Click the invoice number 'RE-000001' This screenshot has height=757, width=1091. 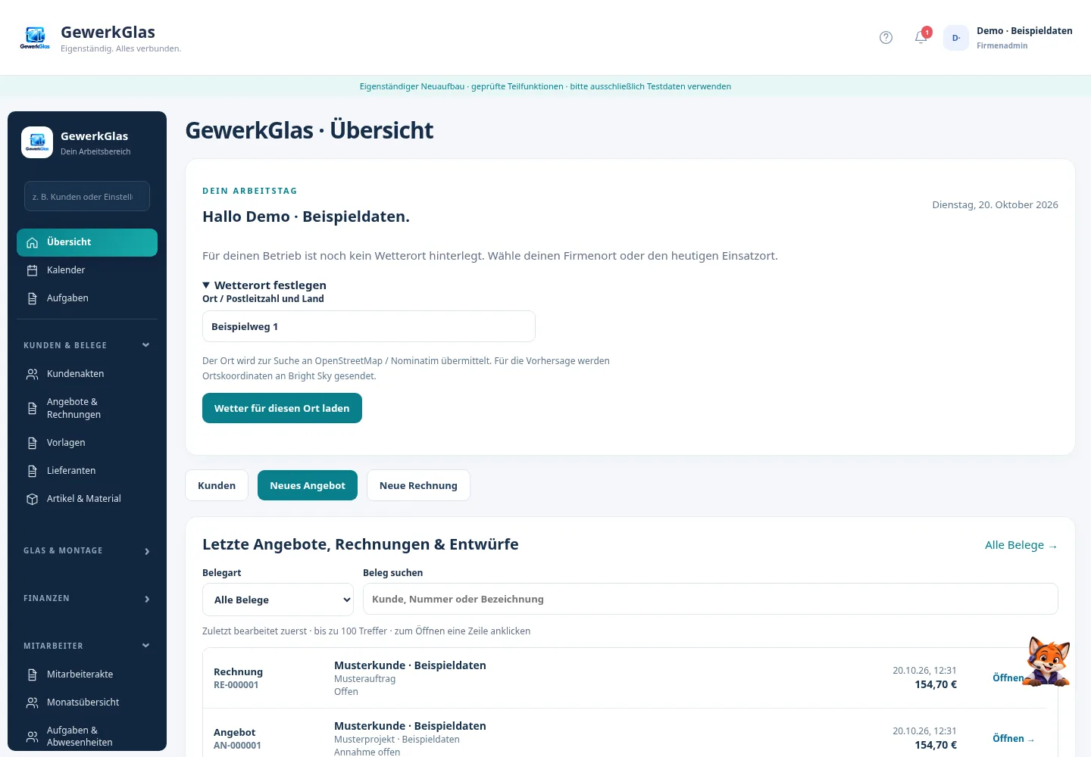236,685
